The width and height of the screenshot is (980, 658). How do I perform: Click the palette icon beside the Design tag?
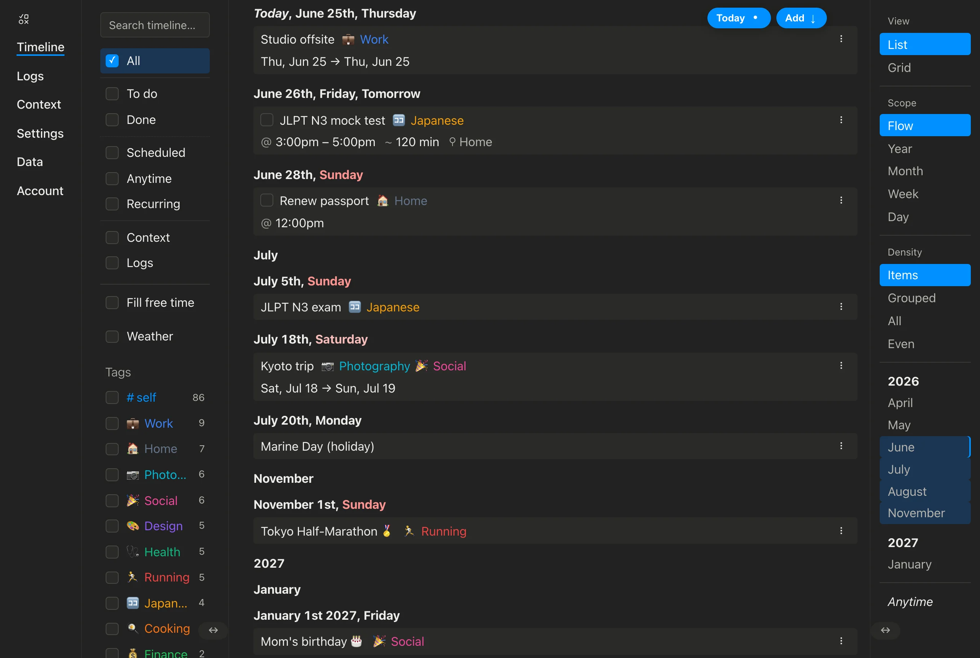pyautogui.click(x=133, y=526)
